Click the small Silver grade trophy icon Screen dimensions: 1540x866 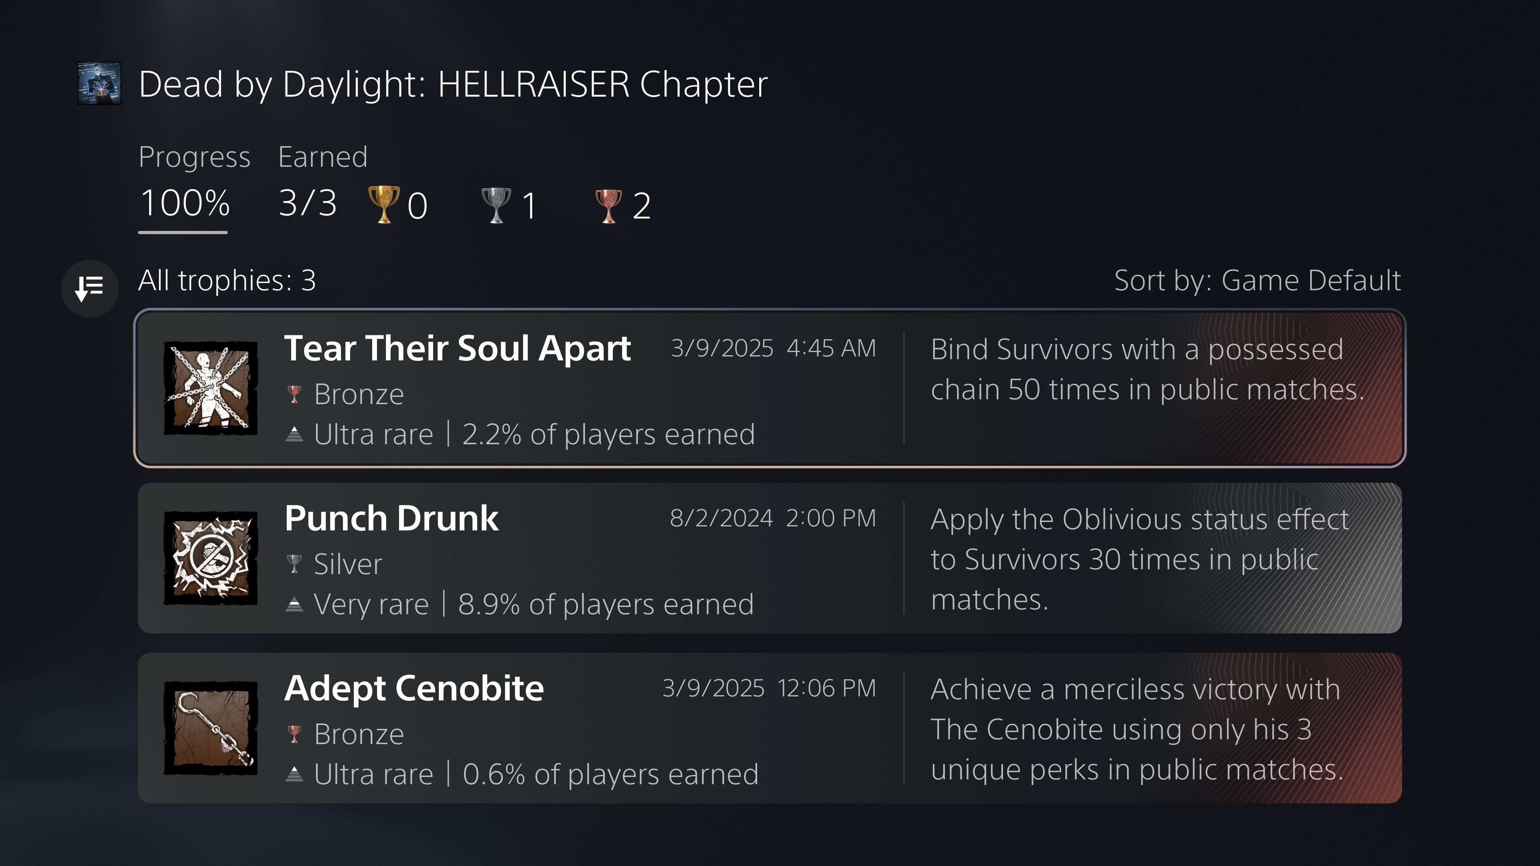[x=294, y=564]
